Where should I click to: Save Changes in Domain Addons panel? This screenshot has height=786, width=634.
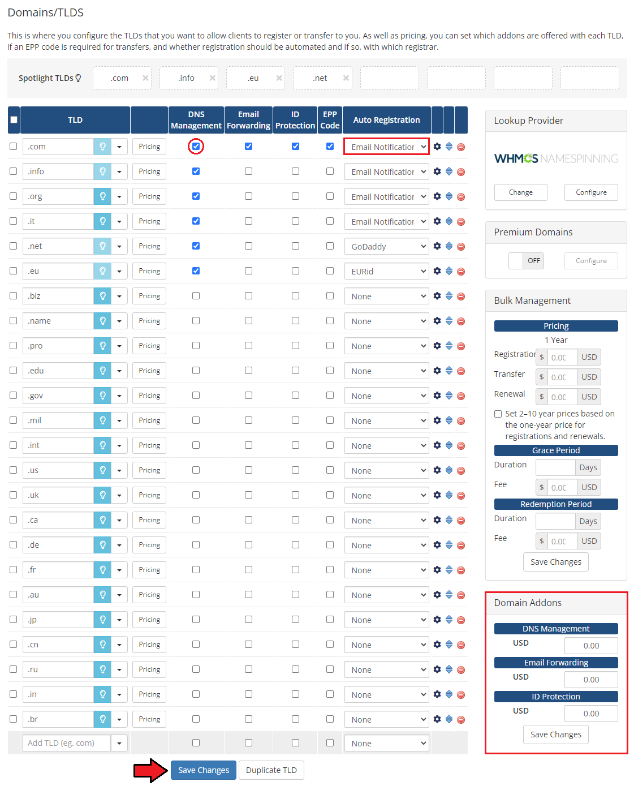pos(556,735)
